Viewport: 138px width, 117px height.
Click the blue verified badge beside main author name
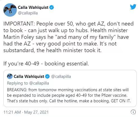tap(52, 7)
